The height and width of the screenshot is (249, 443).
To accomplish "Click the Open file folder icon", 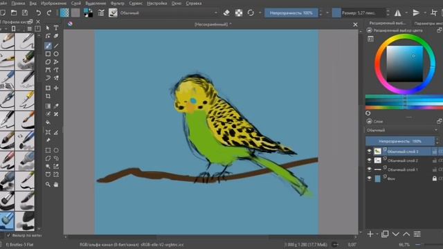I will coord(14,12).
